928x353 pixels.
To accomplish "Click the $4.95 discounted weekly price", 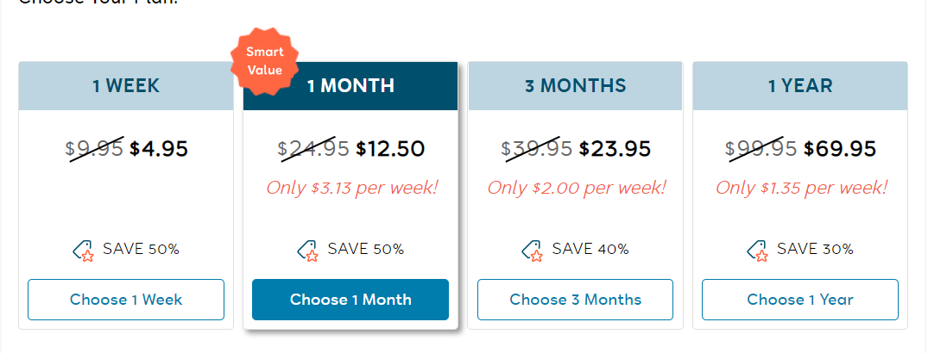I will point(159,149).
